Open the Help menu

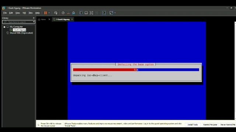[37, 13]
